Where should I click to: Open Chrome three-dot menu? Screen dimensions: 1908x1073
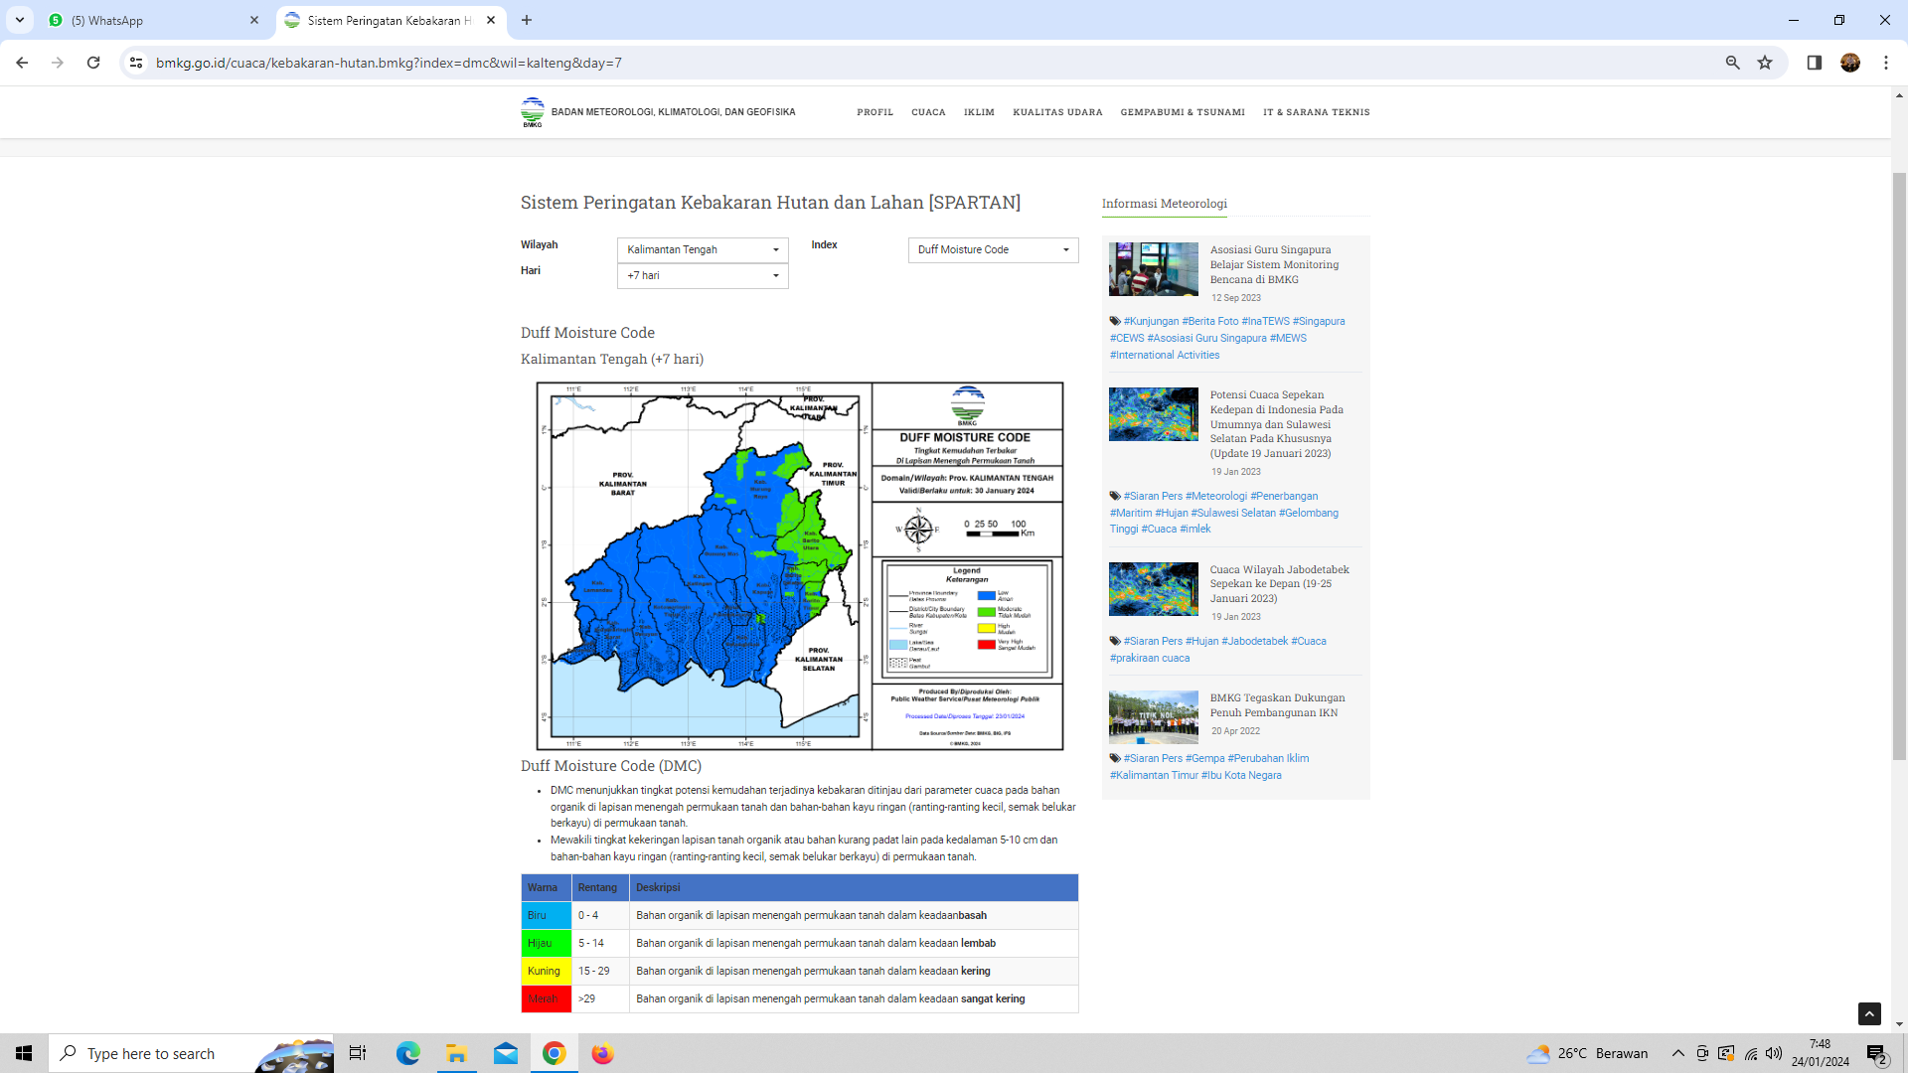point(1885,63)
